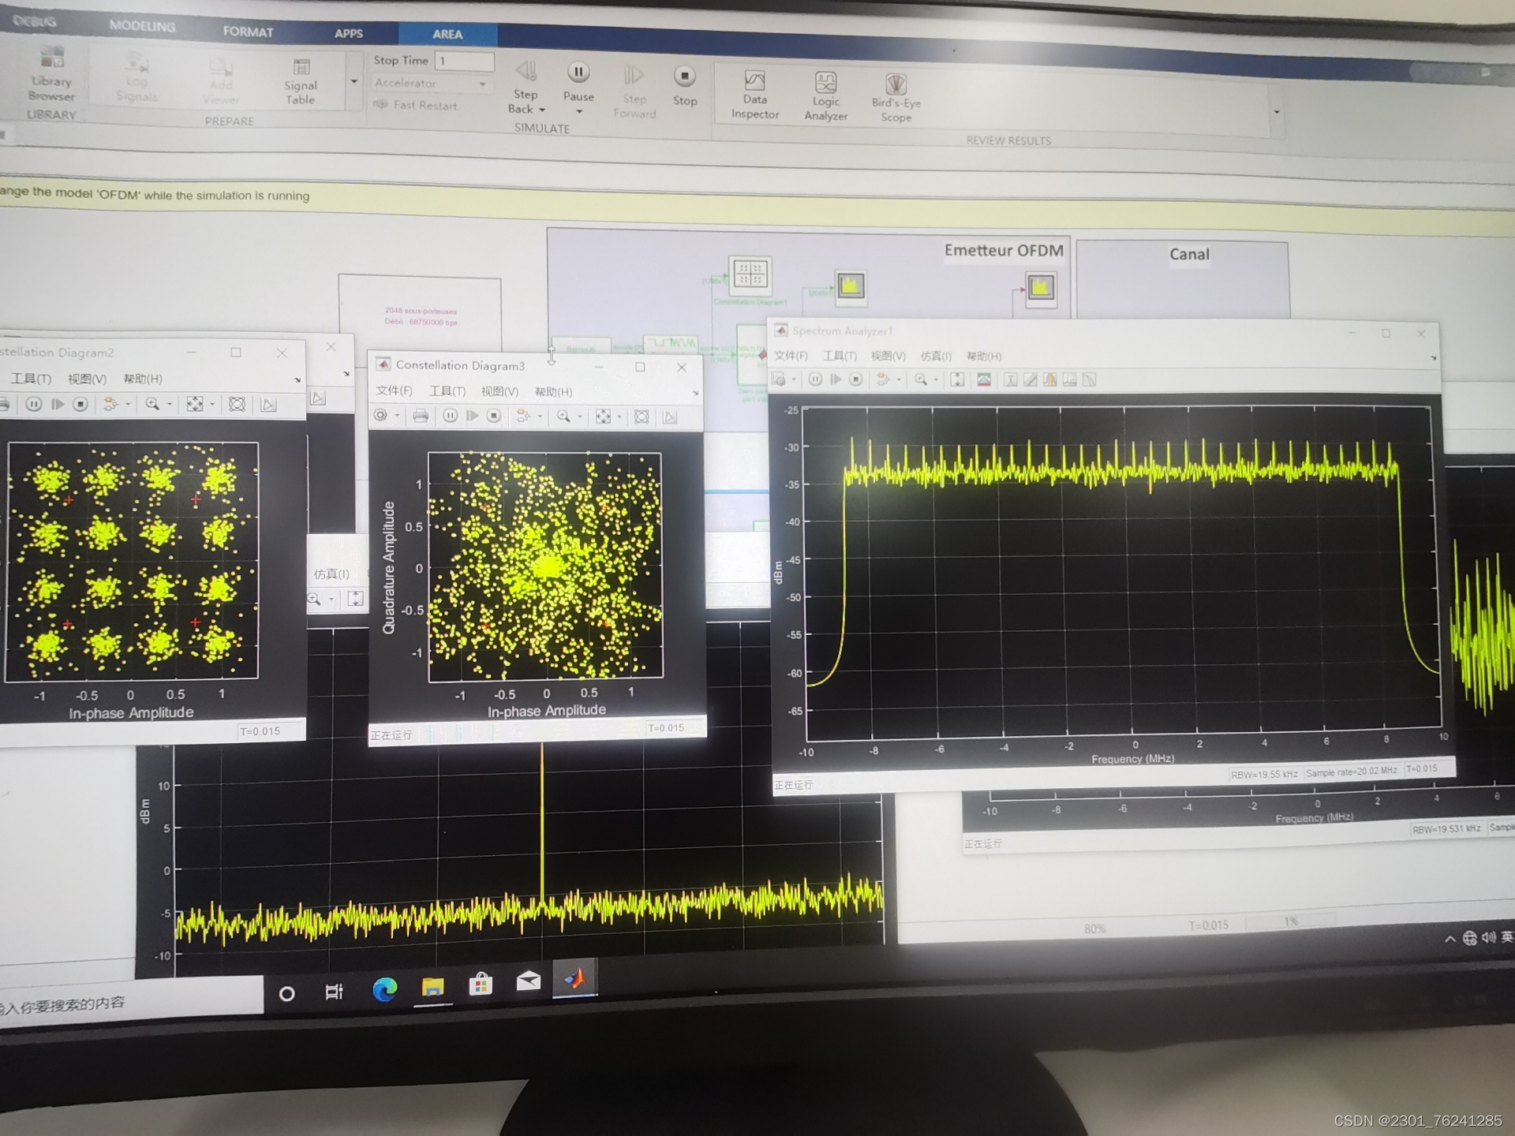This screenshot has height=1136, width=1515.
Task: Switch to the MODELING ribbon tab
Action: pos(142,26)
